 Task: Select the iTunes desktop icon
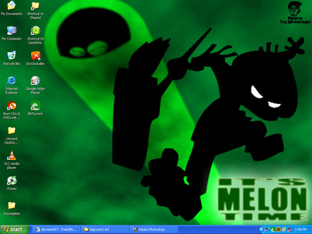click(12, 183)
